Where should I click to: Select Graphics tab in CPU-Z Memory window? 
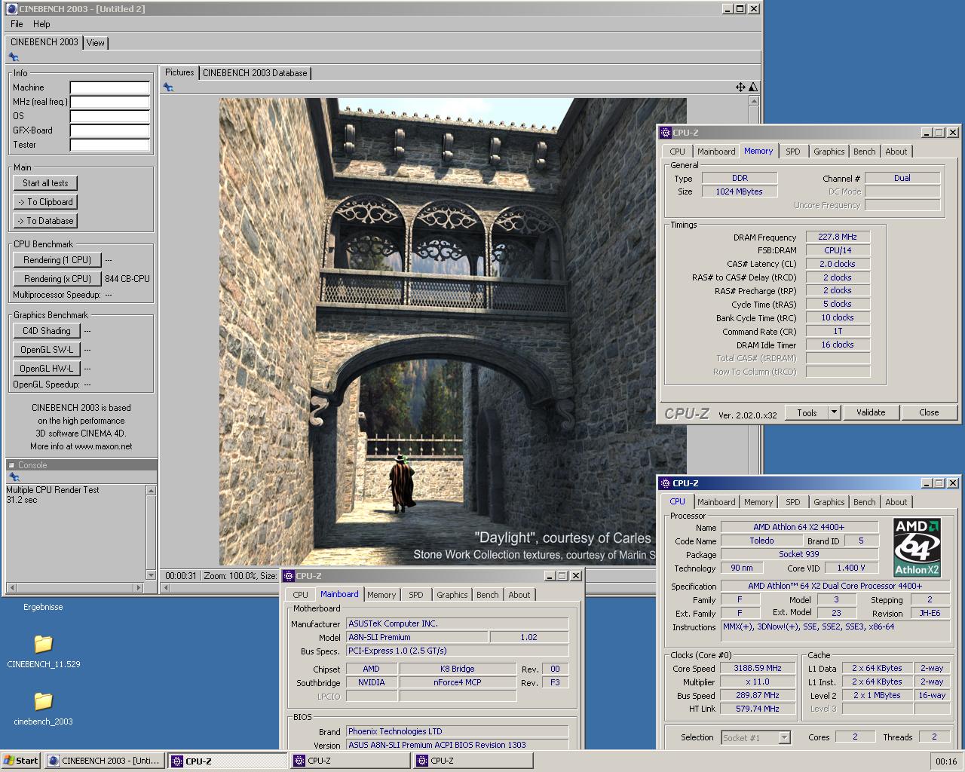click(829, 152)
